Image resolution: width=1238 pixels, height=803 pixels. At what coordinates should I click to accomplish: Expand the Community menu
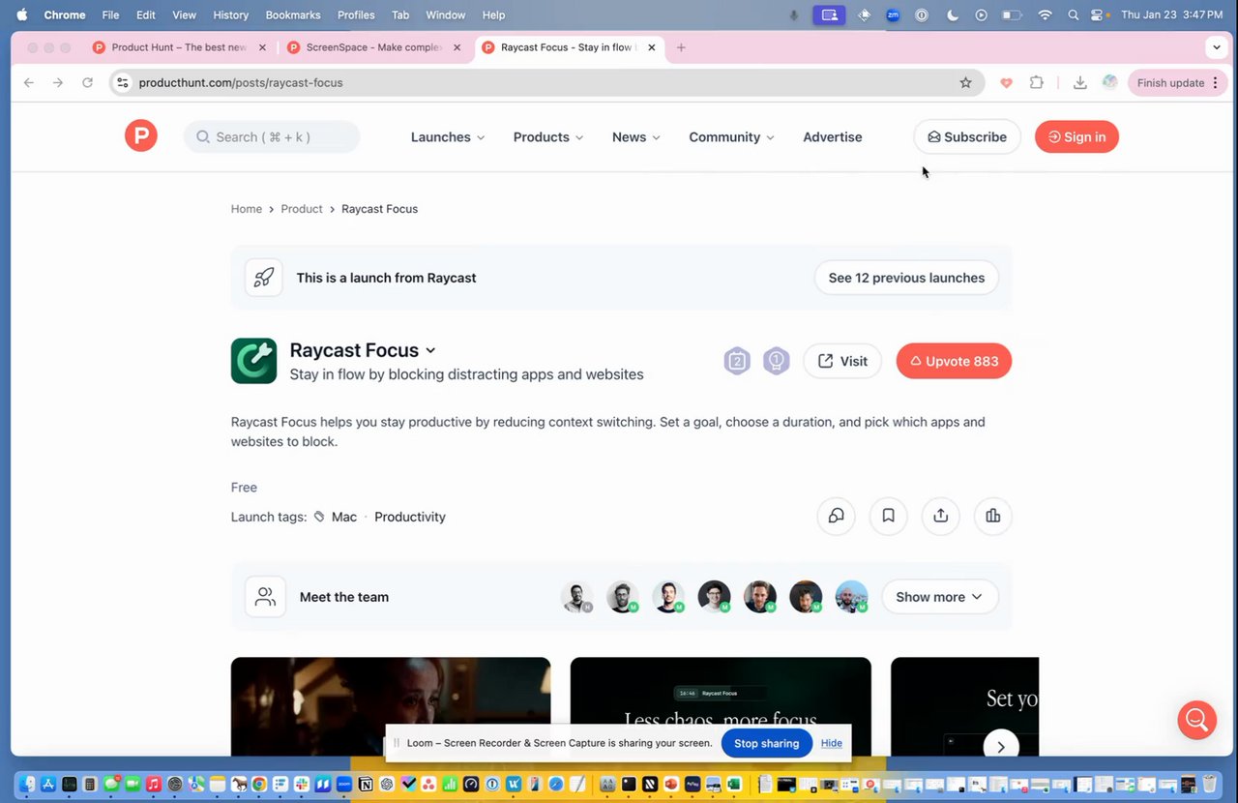click(731, 136)
